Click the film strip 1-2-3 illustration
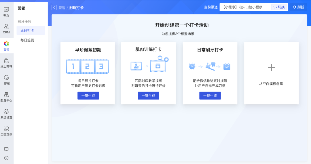Viewport: 311px width, 164px height. point(87,66)
